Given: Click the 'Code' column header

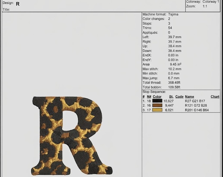Looking at the screenshot, I should (179, 97).
